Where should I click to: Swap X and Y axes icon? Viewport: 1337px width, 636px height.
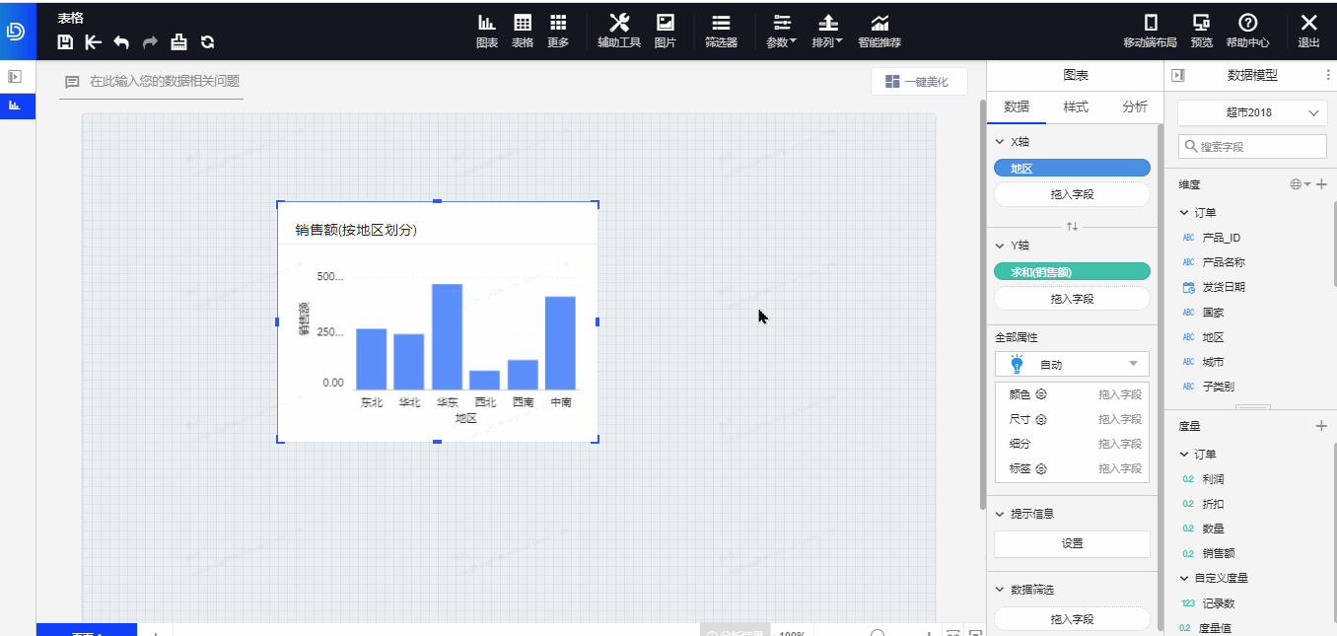point(1072,227)
